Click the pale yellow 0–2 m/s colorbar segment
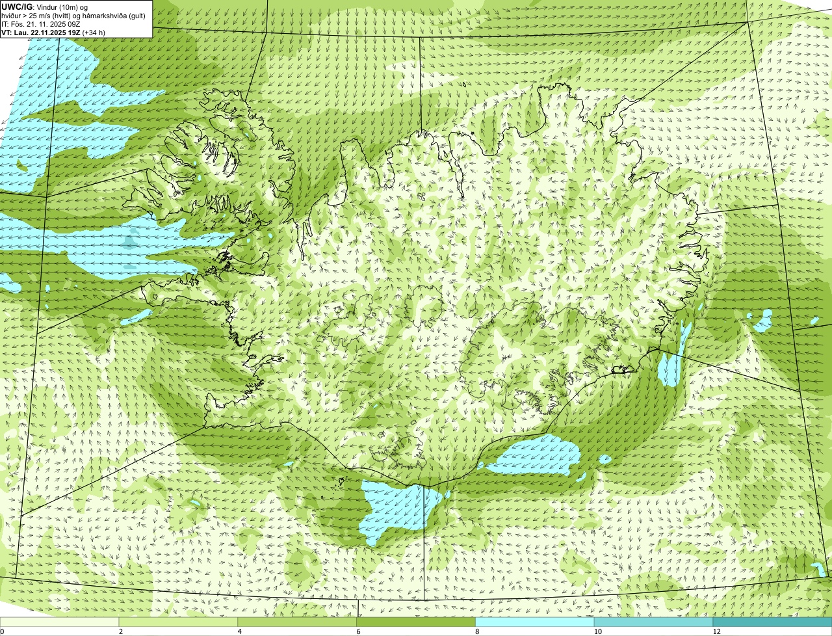832x636 pixels. [60, 622]
